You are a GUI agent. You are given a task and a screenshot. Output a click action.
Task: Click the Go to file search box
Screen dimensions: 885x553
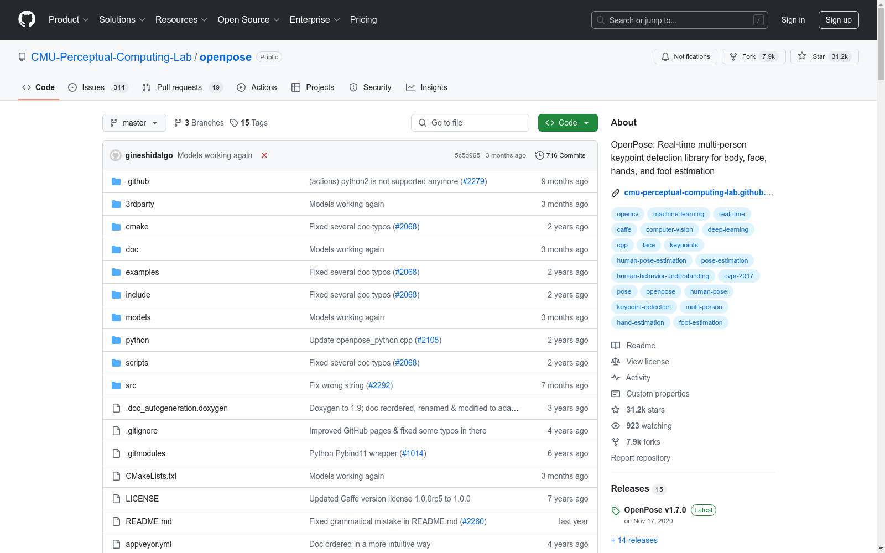click(470, 123)
